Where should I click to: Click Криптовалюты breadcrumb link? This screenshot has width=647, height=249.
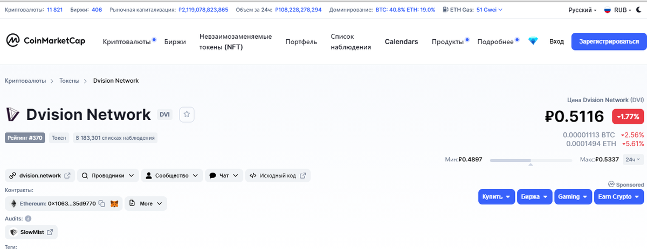[25, 81]
